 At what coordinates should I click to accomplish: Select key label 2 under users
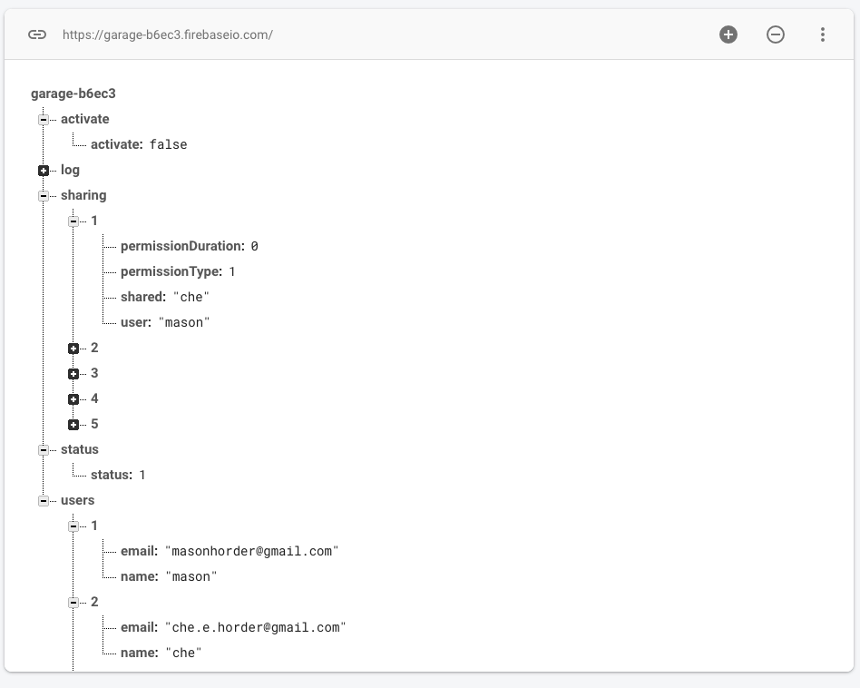[94, 602]
